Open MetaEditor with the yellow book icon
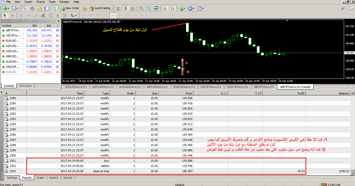Image resolution: width=355 pixels, height=186 pixels. click(x=84, y=8)
